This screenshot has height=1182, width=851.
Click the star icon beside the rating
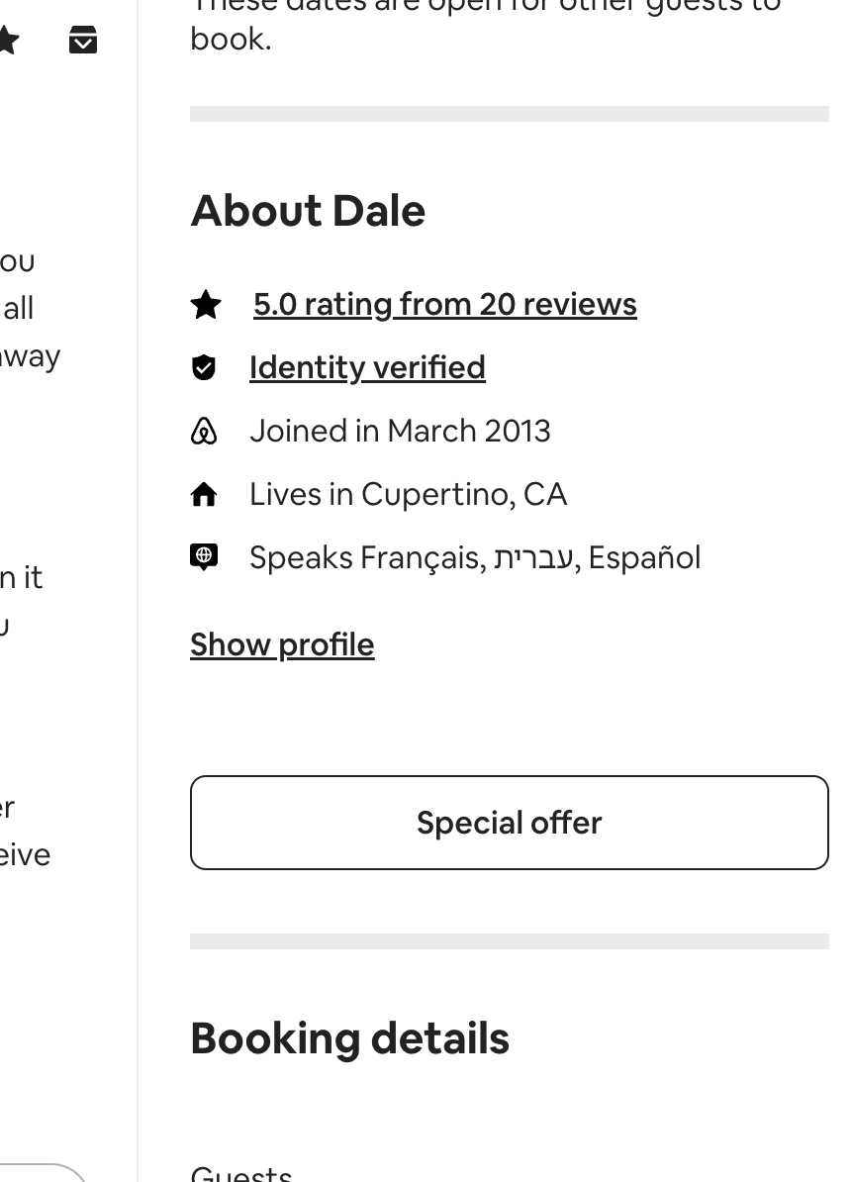point(206,305)
